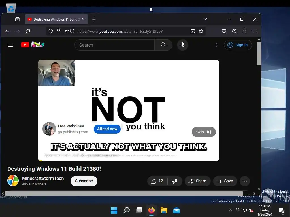
Task: Open Windows Start menu
Action: point(114,210)
